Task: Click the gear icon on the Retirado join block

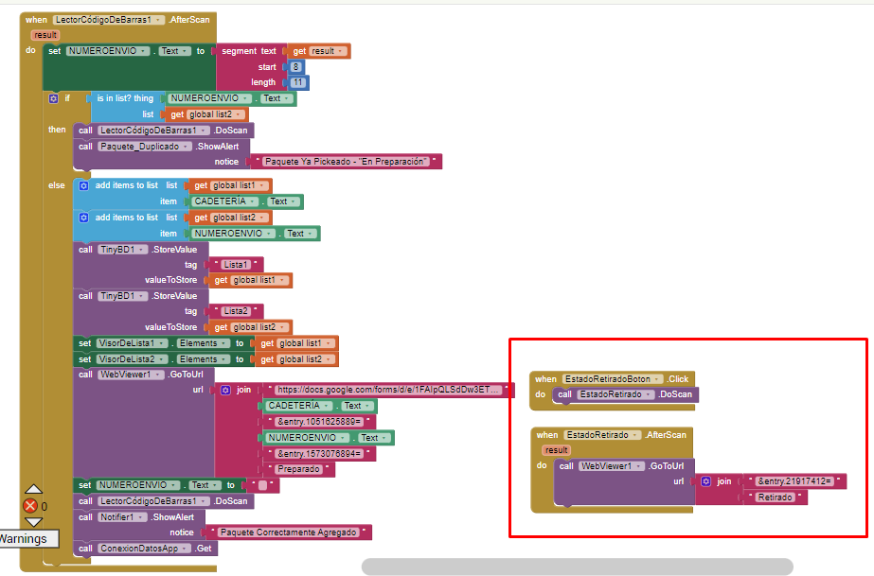Action: click(705, 481)
